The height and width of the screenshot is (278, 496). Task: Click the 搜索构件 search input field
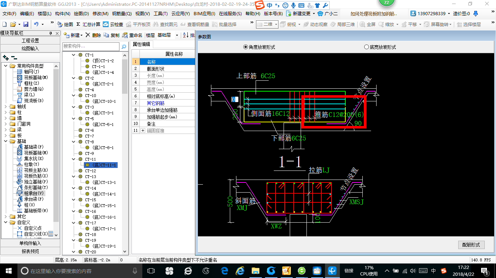(x=91, y=46)
